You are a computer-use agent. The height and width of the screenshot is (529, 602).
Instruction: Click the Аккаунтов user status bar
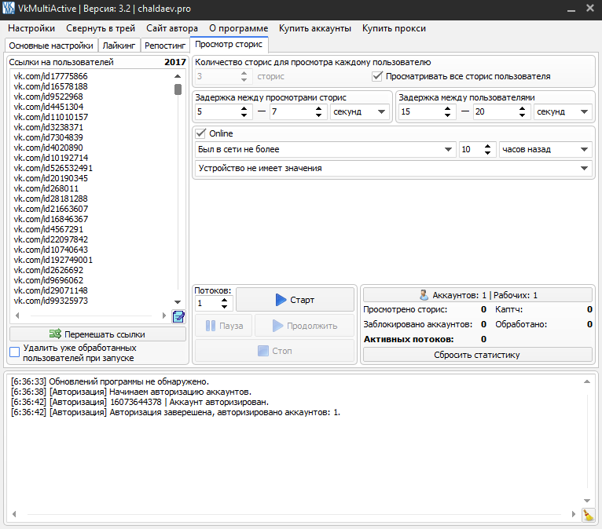[x=478, y=295]
